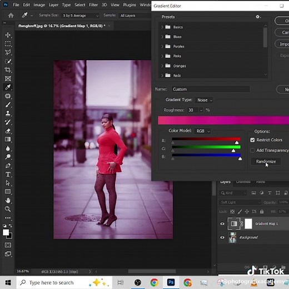Screen dimensions: 289x289
Task: Click the Randomize button
Action: (x=266, y=161)
